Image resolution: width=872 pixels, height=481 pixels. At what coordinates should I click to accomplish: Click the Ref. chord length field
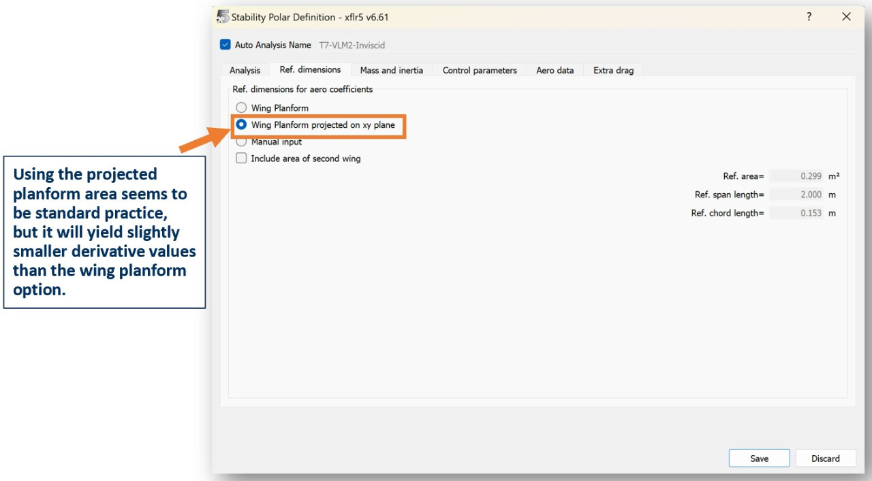(x=796, y=213)
